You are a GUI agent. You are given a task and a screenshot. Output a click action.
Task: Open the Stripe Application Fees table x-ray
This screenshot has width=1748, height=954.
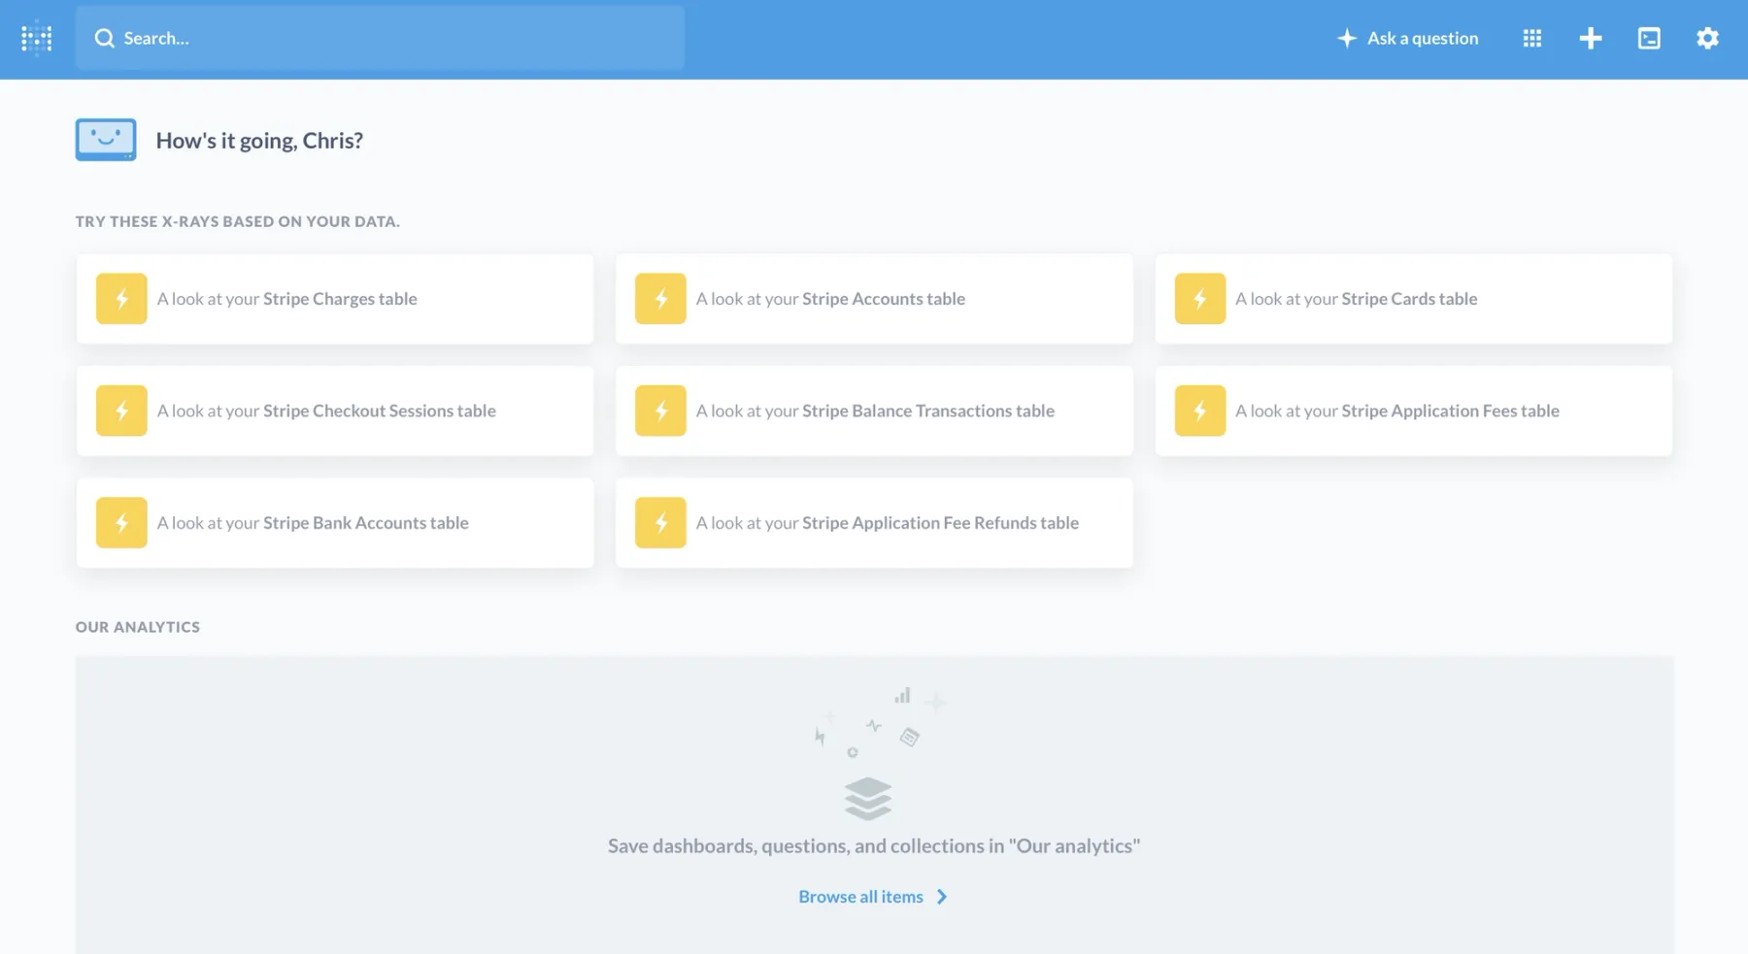[x=1413, y=411]
